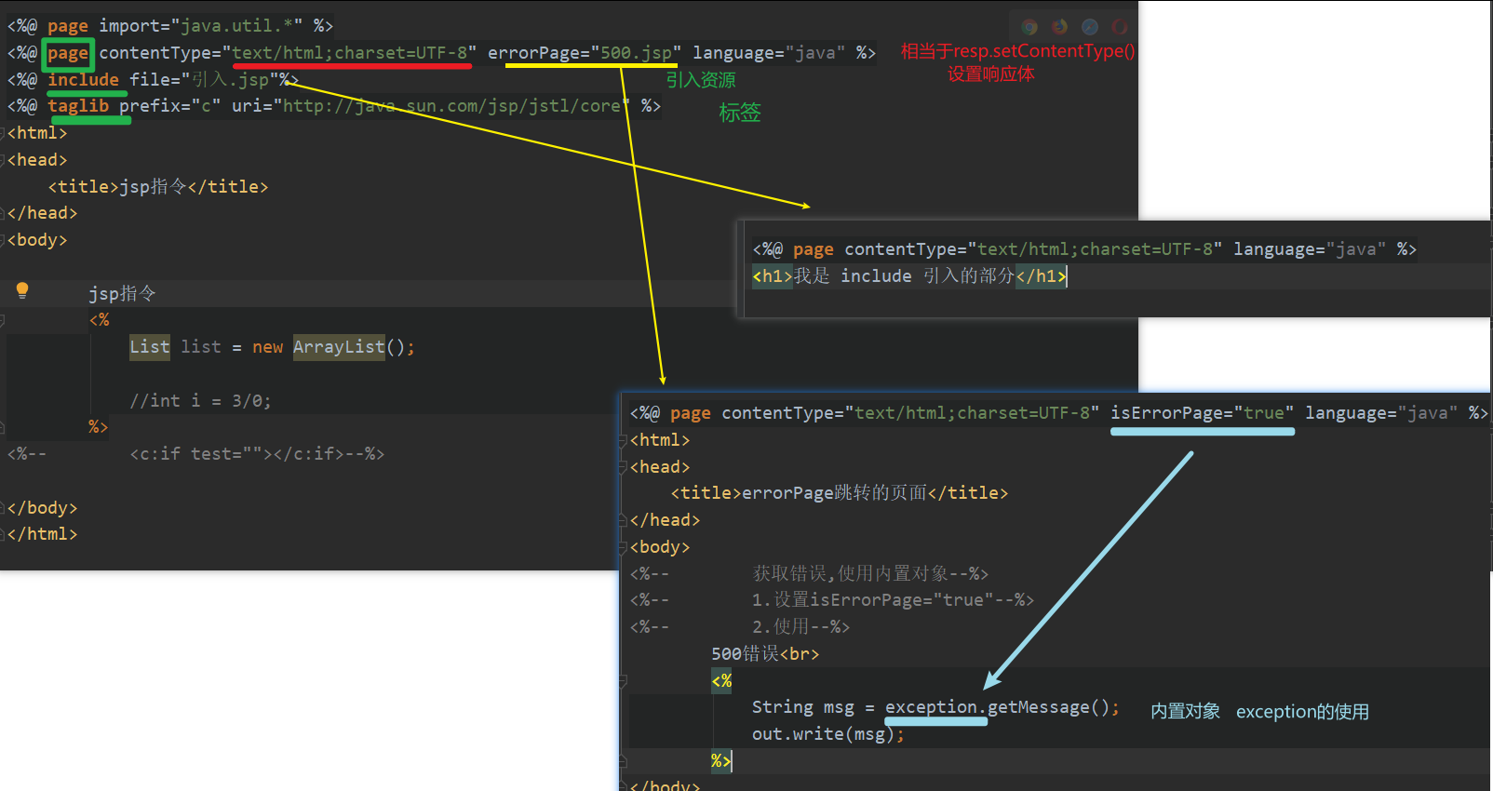Click the closing %> tag in errorPage editor
1493x791 pixels.
coord(721,761)
